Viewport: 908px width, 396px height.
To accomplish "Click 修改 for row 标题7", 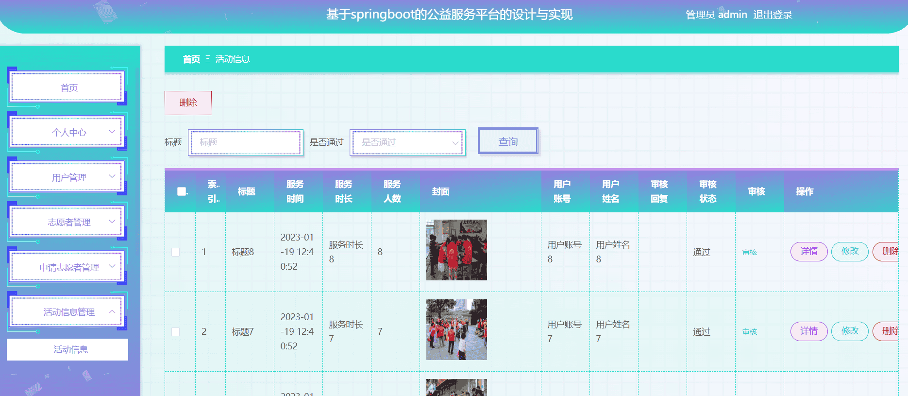I will (850, 331).
